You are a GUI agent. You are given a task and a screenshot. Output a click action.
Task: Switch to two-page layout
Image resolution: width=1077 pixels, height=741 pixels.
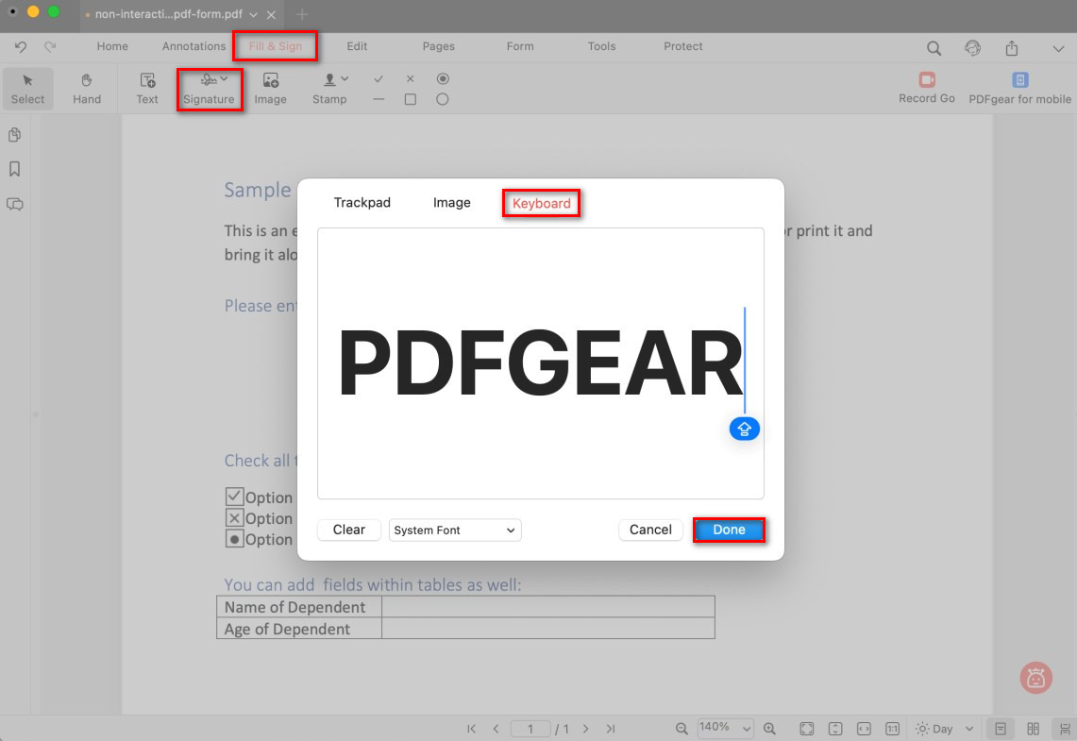pos(1033,729)
